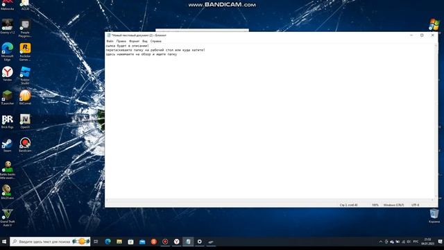444x250 pixels.
Task: Open the Справка menu in Notepad
Action: pos(155,41)
